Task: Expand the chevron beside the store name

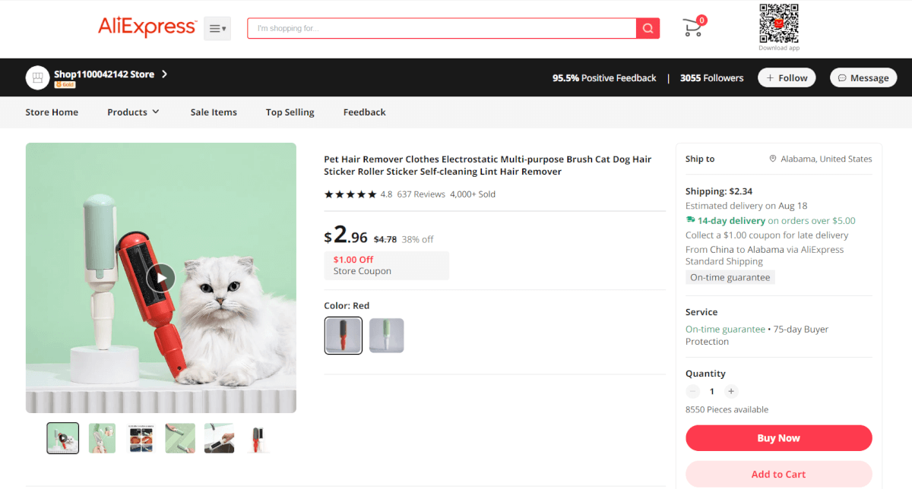Action: coord(164,74)
